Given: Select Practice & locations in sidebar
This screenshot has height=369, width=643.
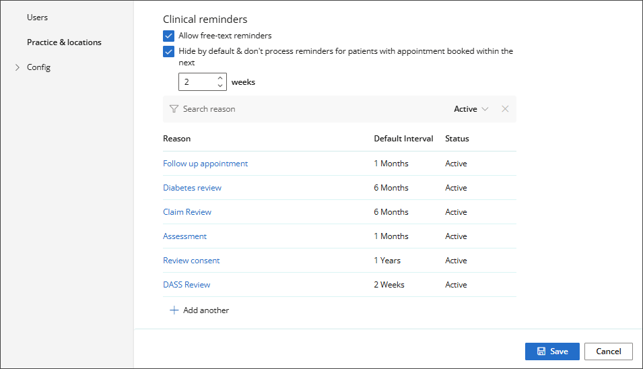Looking at the screenshot, I should click(x=64, y=42).
